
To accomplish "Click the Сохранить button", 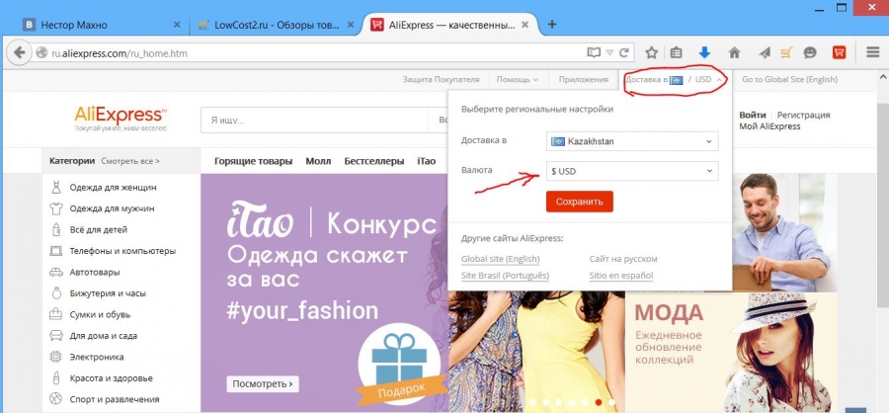I will pyautogui.click(x=580, y=202).
